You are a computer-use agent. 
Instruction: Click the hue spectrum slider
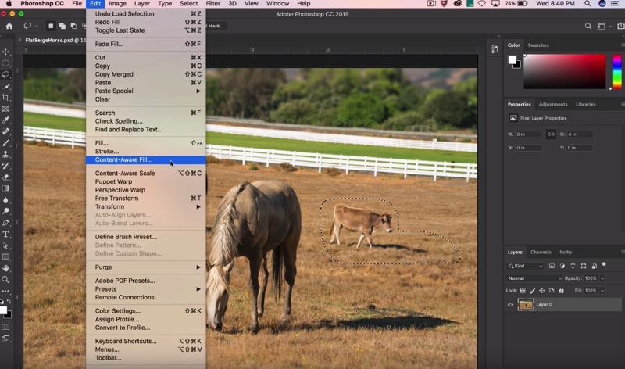(x=617, y=72)
